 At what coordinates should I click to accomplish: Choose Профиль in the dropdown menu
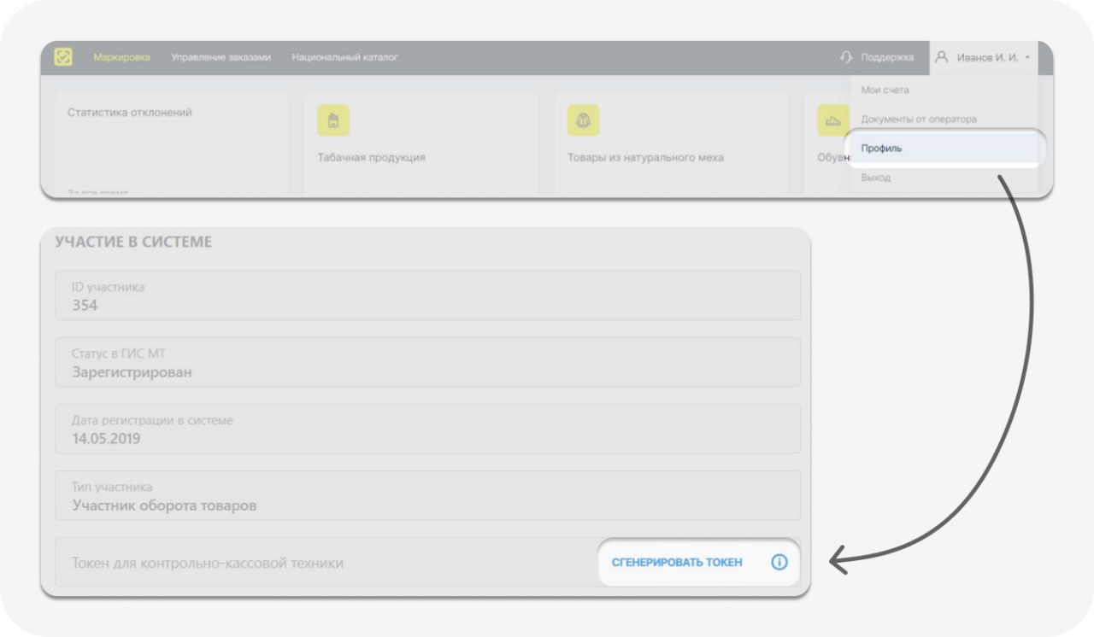[x=881, y=149]
